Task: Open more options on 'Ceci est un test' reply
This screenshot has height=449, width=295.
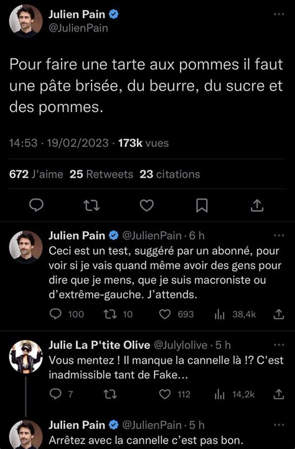Action: 279,235
